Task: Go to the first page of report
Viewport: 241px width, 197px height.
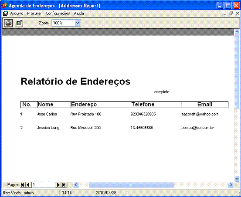Action: (22, 184)
